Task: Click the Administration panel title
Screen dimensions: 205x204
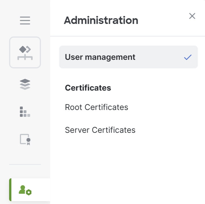Action: 101,20
